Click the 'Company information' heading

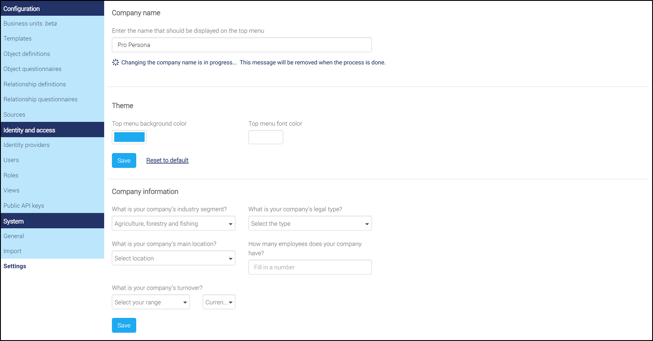pyautogui.click(x=145, y=191)
